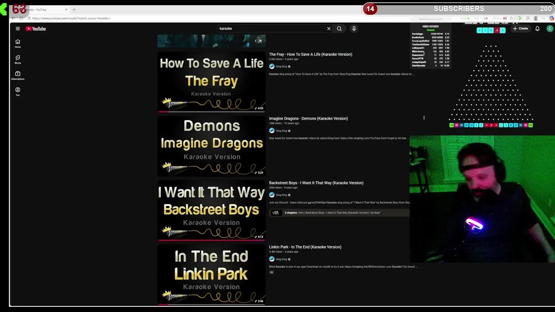Play the Demons Imagine Dragons thumbnail
555x312 pixels.
coord(212,146)
